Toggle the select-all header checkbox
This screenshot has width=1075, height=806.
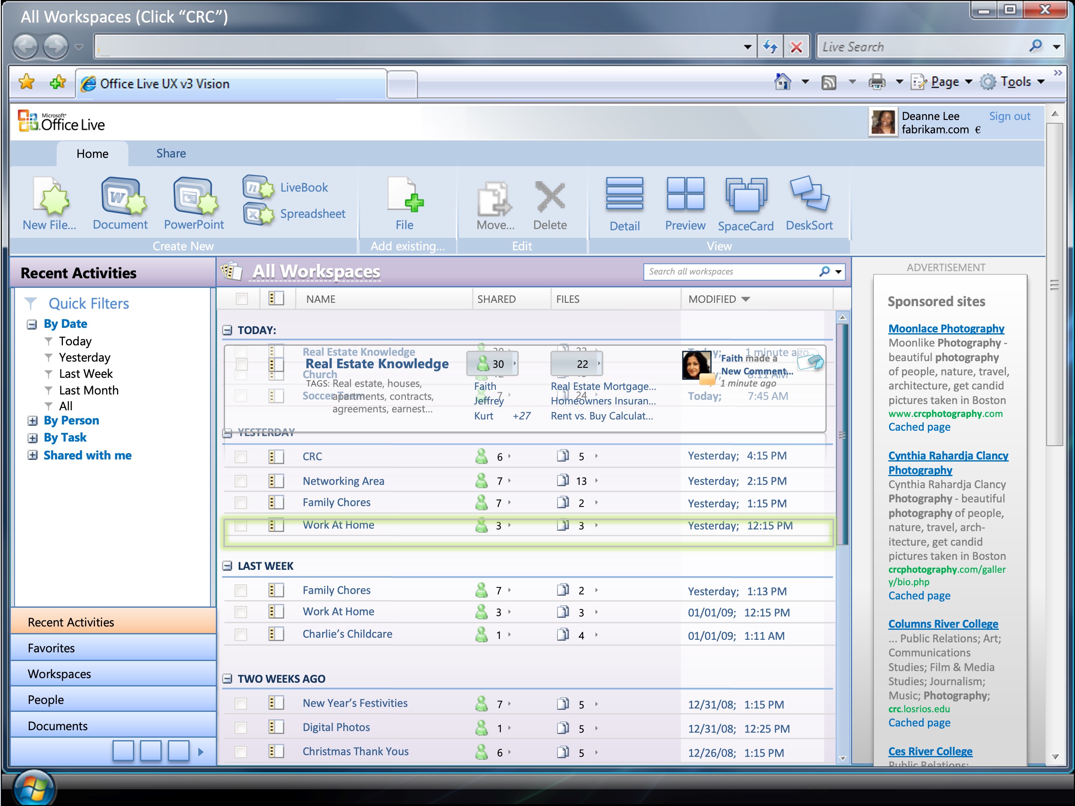[x=242, y=299]
